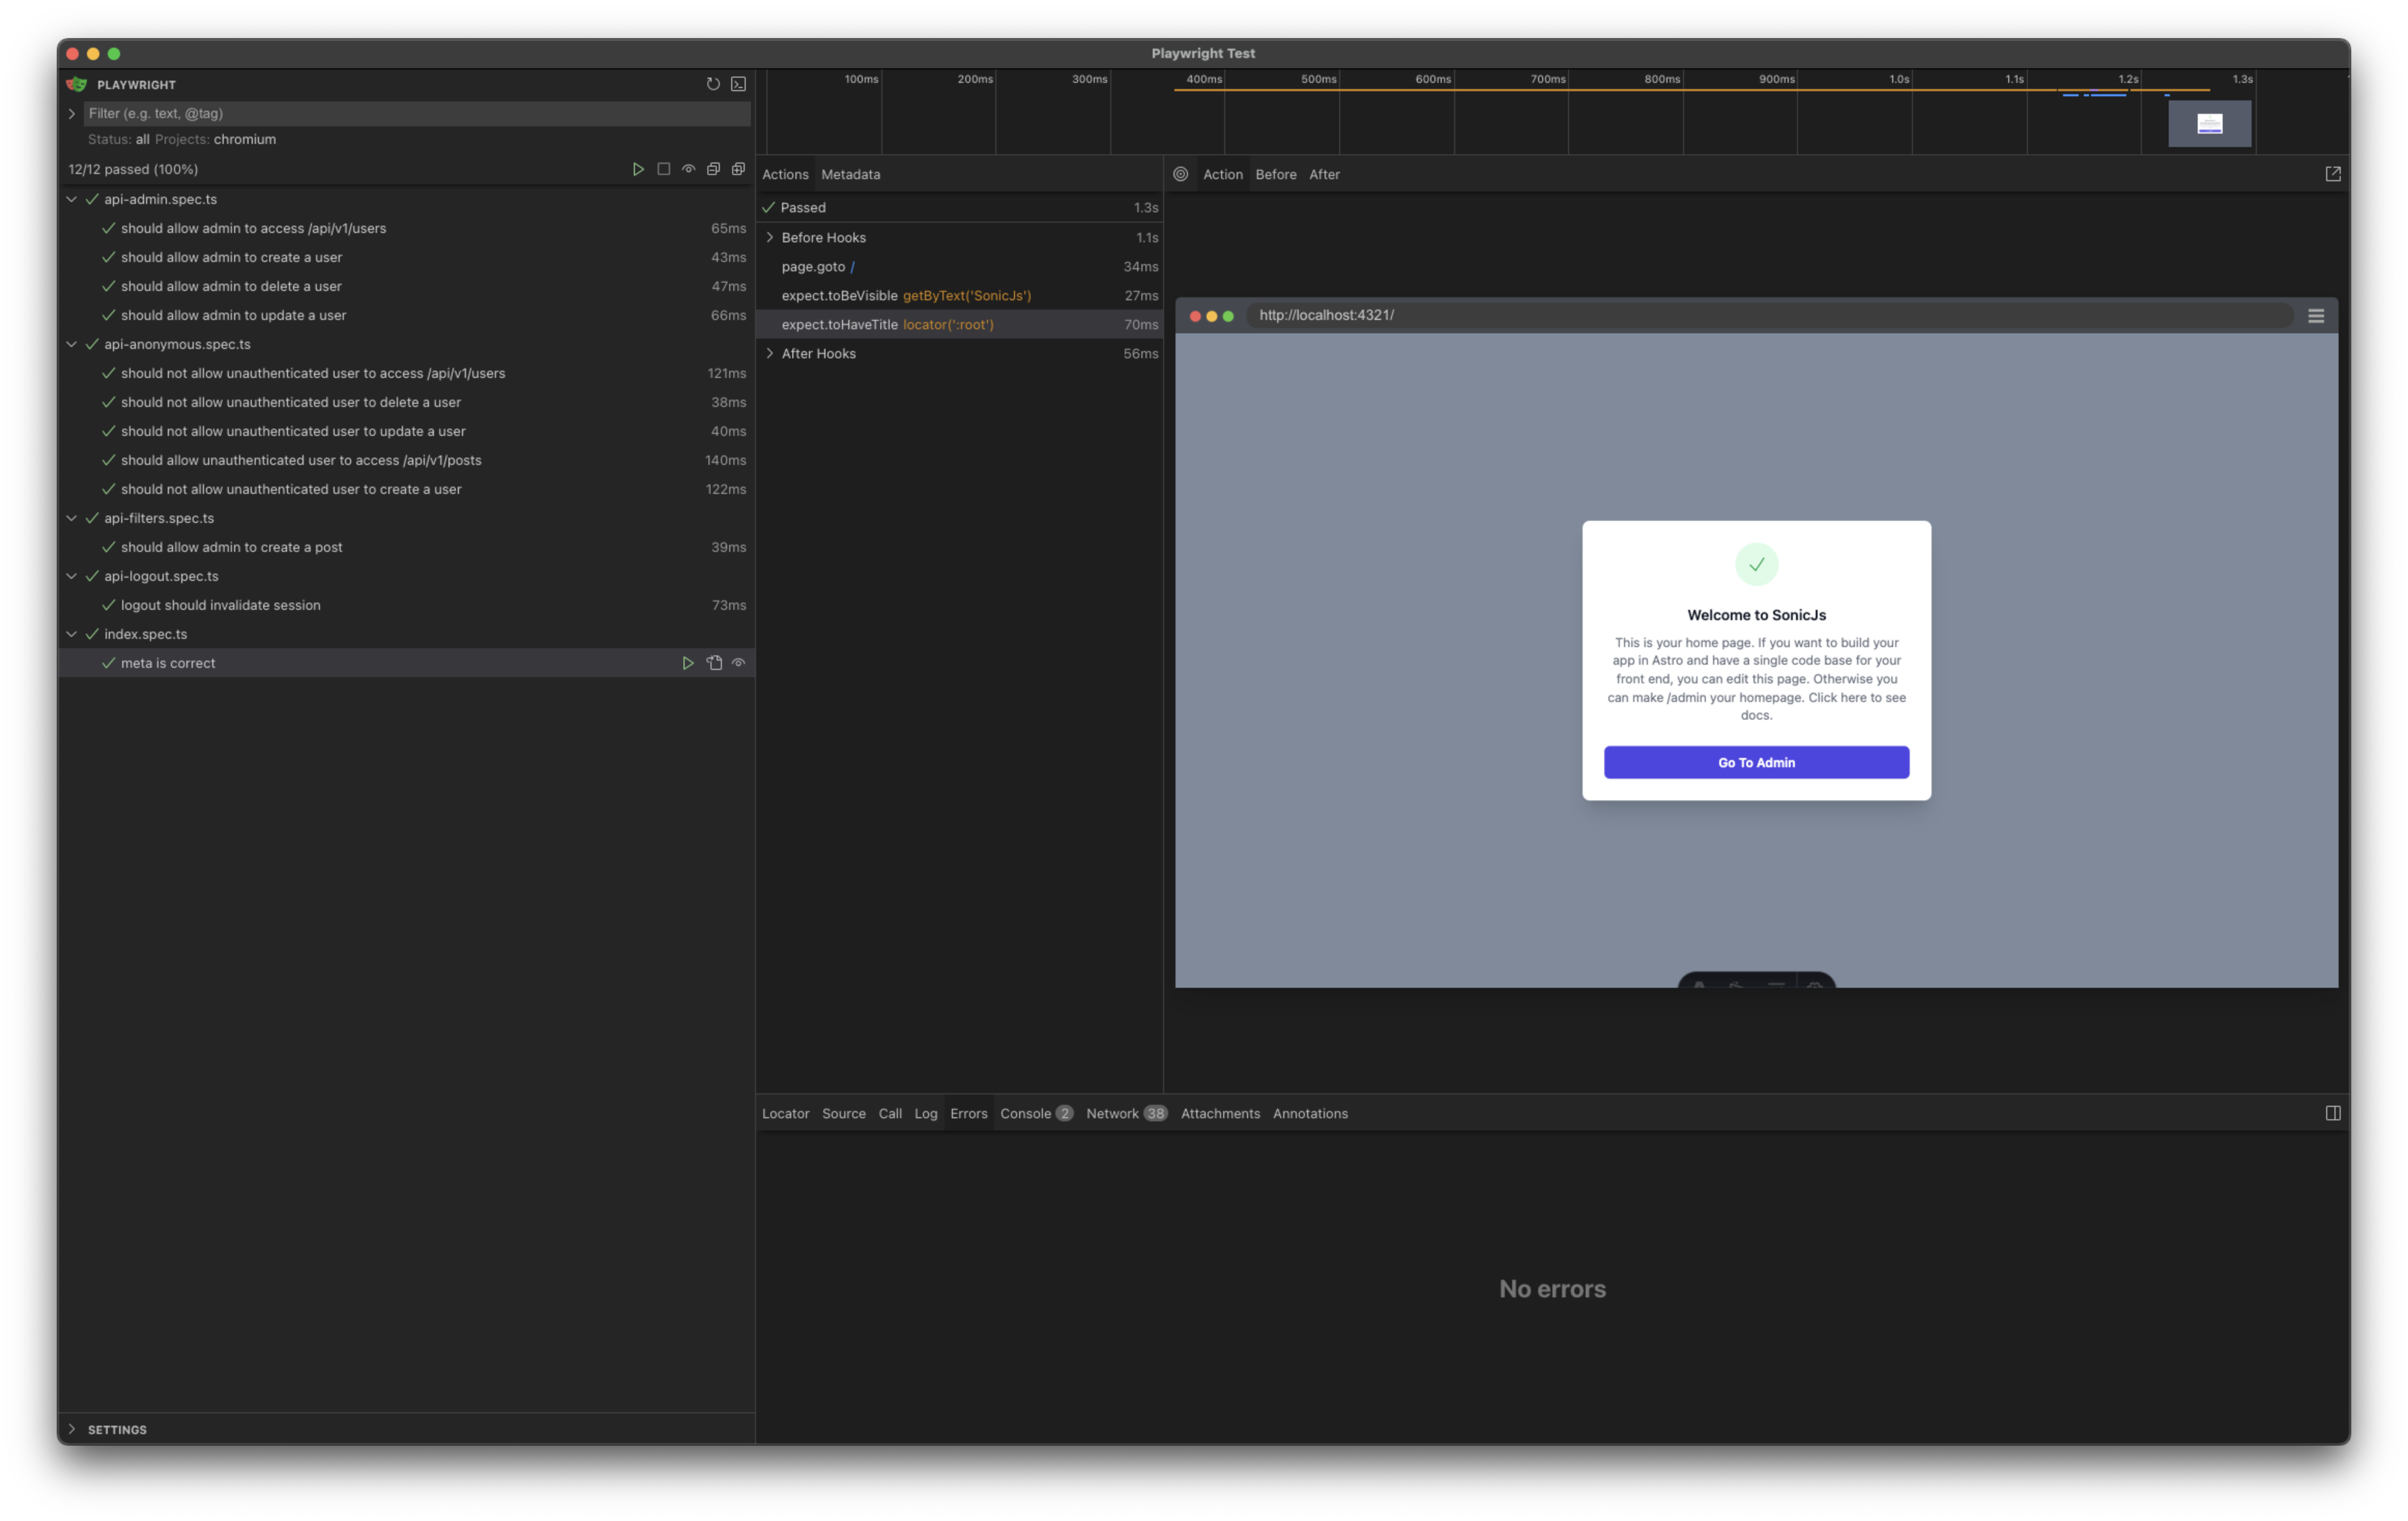Run the 'meta is correct' test
The image size is (2408, 1521).
[688, 662]
